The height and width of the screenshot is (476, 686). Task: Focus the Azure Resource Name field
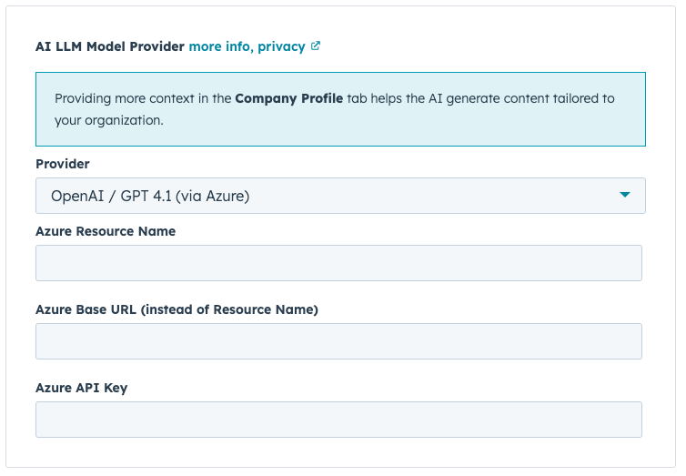338,263
